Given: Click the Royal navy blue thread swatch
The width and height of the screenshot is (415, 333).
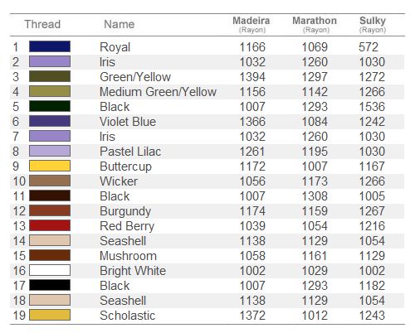Looking at the screenshot, I should click(50, 46).
